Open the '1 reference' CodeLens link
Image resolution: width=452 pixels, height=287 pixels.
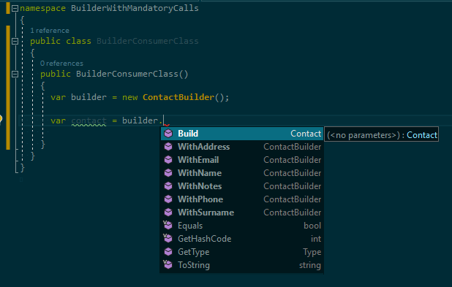click(50, 31)
